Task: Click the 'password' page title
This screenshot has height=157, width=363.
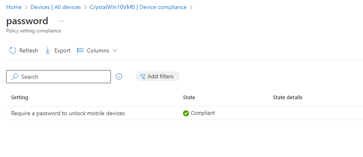Action: 27,21
